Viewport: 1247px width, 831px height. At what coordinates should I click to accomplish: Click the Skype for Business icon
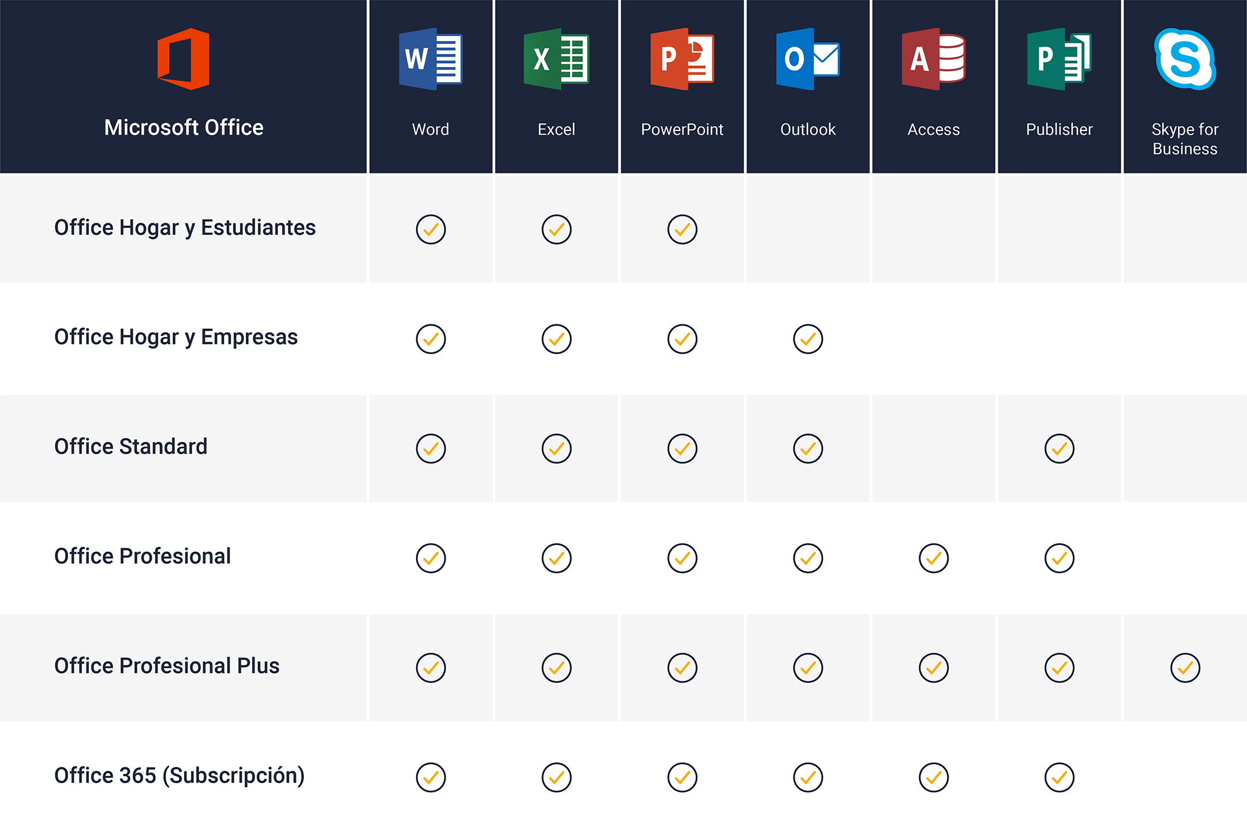1185,59
